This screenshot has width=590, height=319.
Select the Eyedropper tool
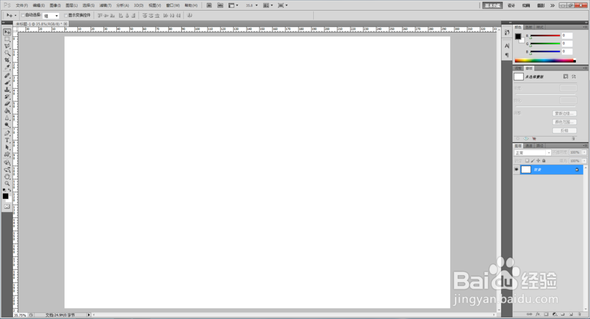point(6,68)
